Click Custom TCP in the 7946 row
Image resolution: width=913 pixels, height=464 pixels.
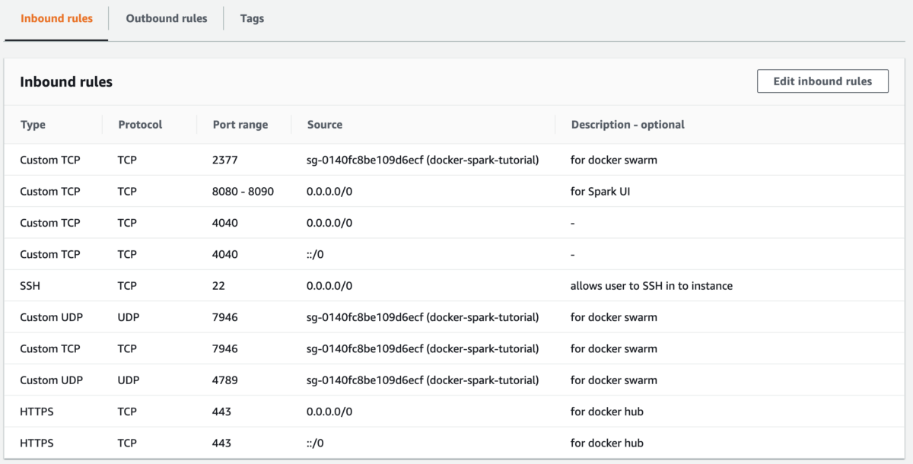pos(50,348)
